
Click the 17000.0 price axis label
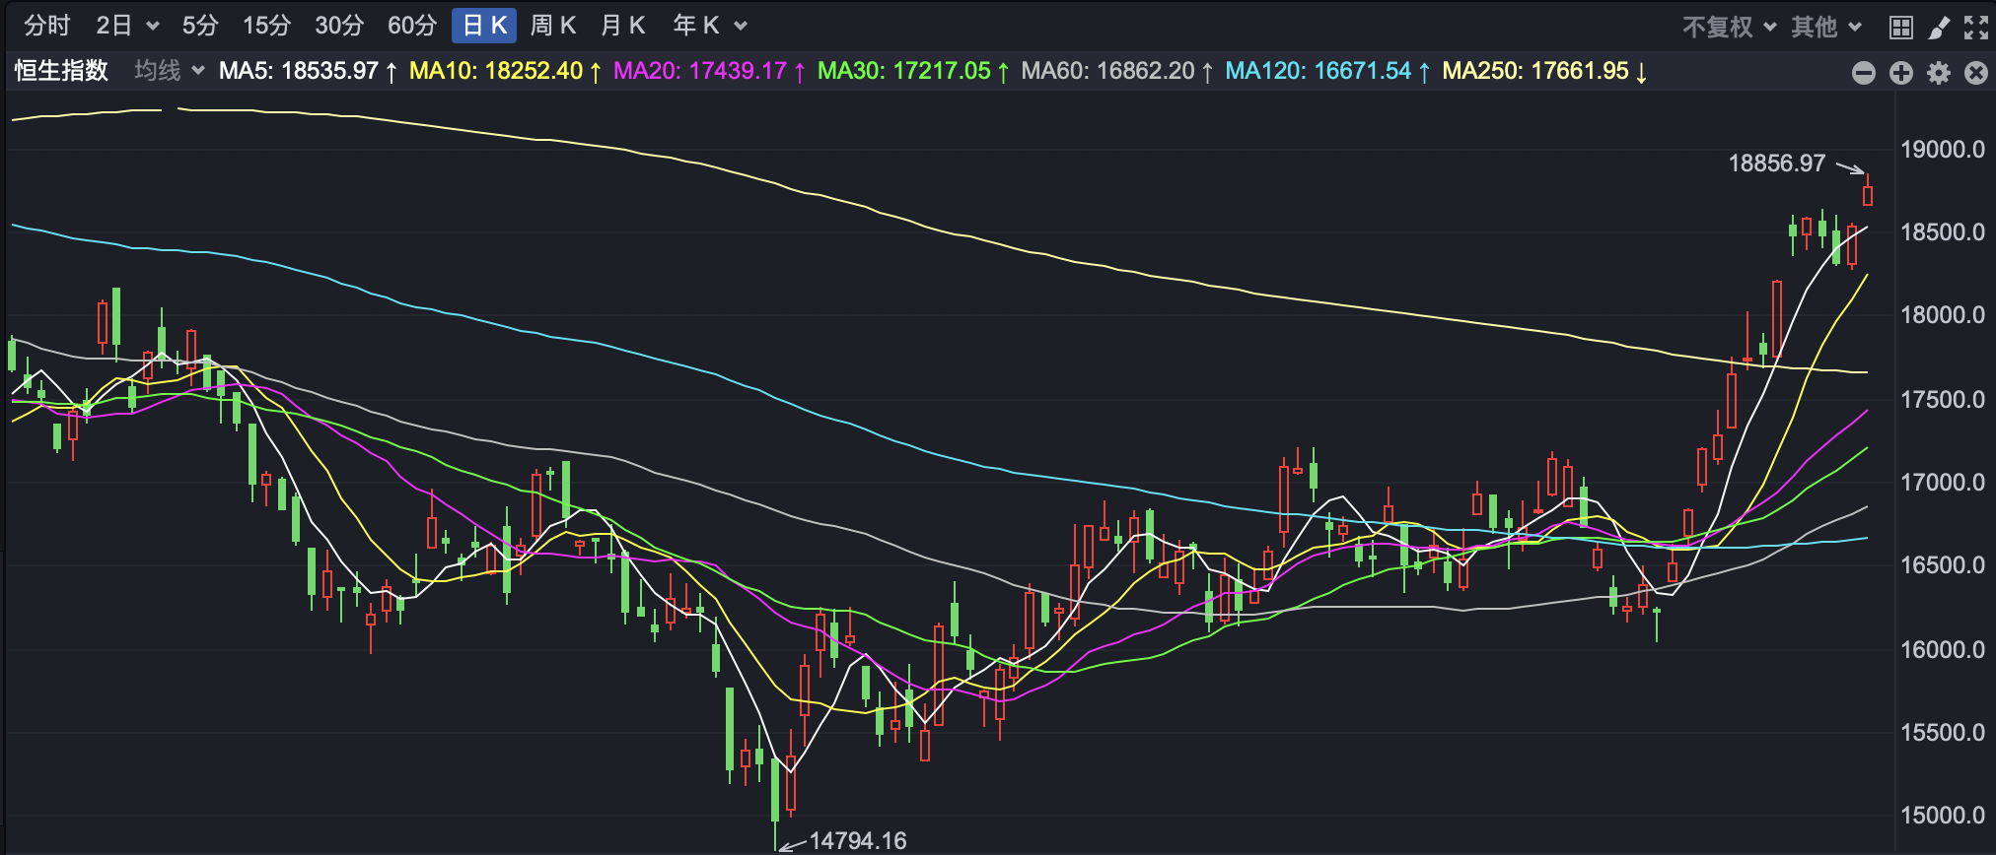[1943, 483]
